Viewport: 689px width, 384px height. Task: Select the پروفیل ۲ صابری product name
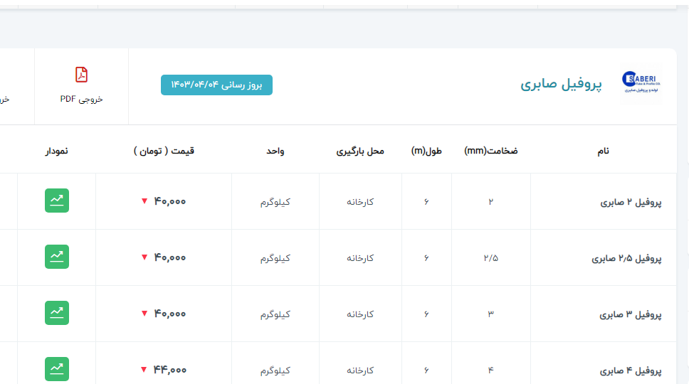click(631, 202)
